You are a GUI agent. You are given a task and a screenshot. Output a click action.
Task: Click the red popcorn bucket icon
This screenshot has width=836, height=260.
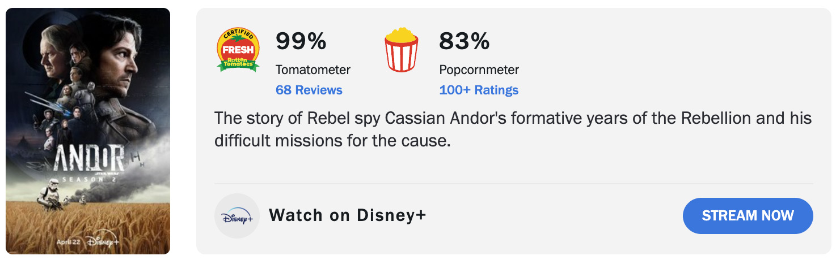[402, 50]
